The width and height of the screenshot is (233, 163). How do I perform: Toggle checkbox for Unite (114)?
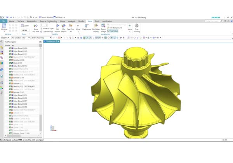click(x=10, y=63)
